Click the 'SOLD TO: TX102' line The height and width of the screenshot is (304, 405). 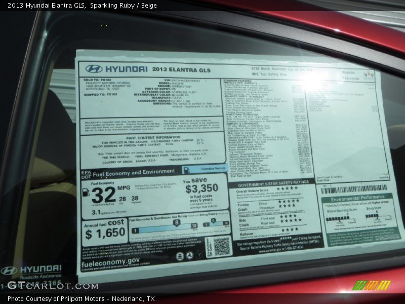click(97, 80)
